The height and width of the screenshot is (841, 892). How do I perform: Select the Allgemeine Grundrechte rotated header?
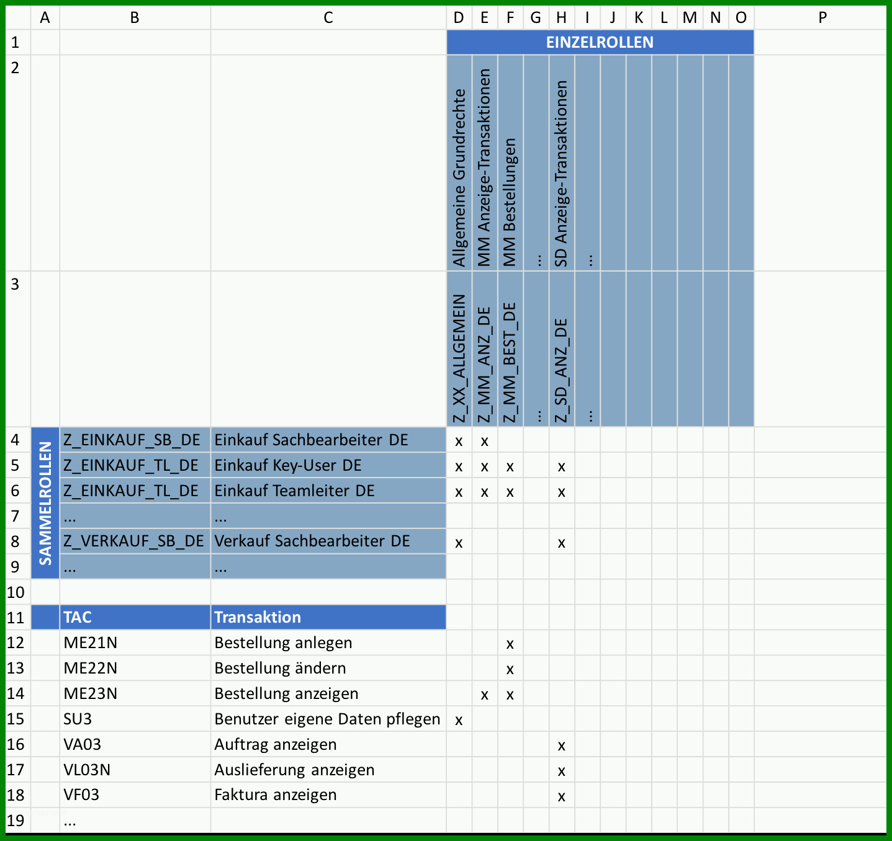(459, 163)
